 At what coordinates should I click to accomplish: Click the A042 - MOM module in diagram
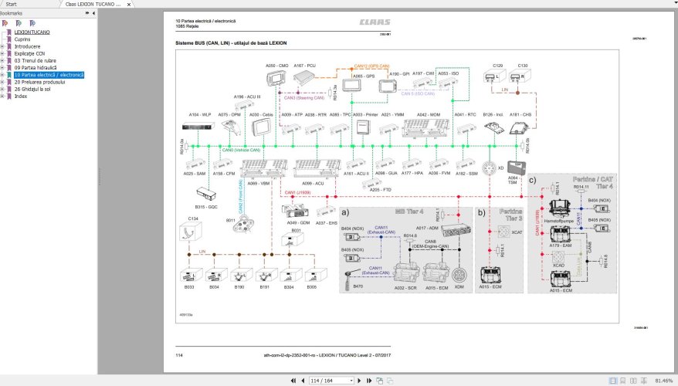426,128
